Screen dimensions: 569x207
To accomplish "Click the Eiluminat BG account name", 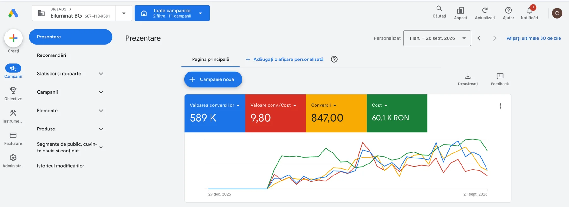I will point(66,16).
